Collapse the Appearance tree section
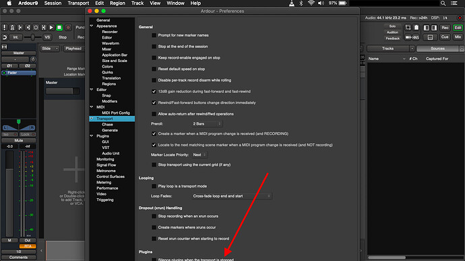Viewport: 465px width, 261px height. point(92,26)
